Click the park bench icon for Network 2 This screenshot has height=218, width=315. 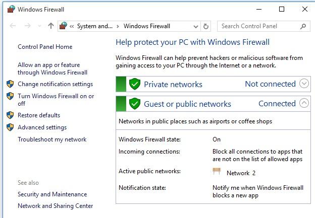coord(217,171)
